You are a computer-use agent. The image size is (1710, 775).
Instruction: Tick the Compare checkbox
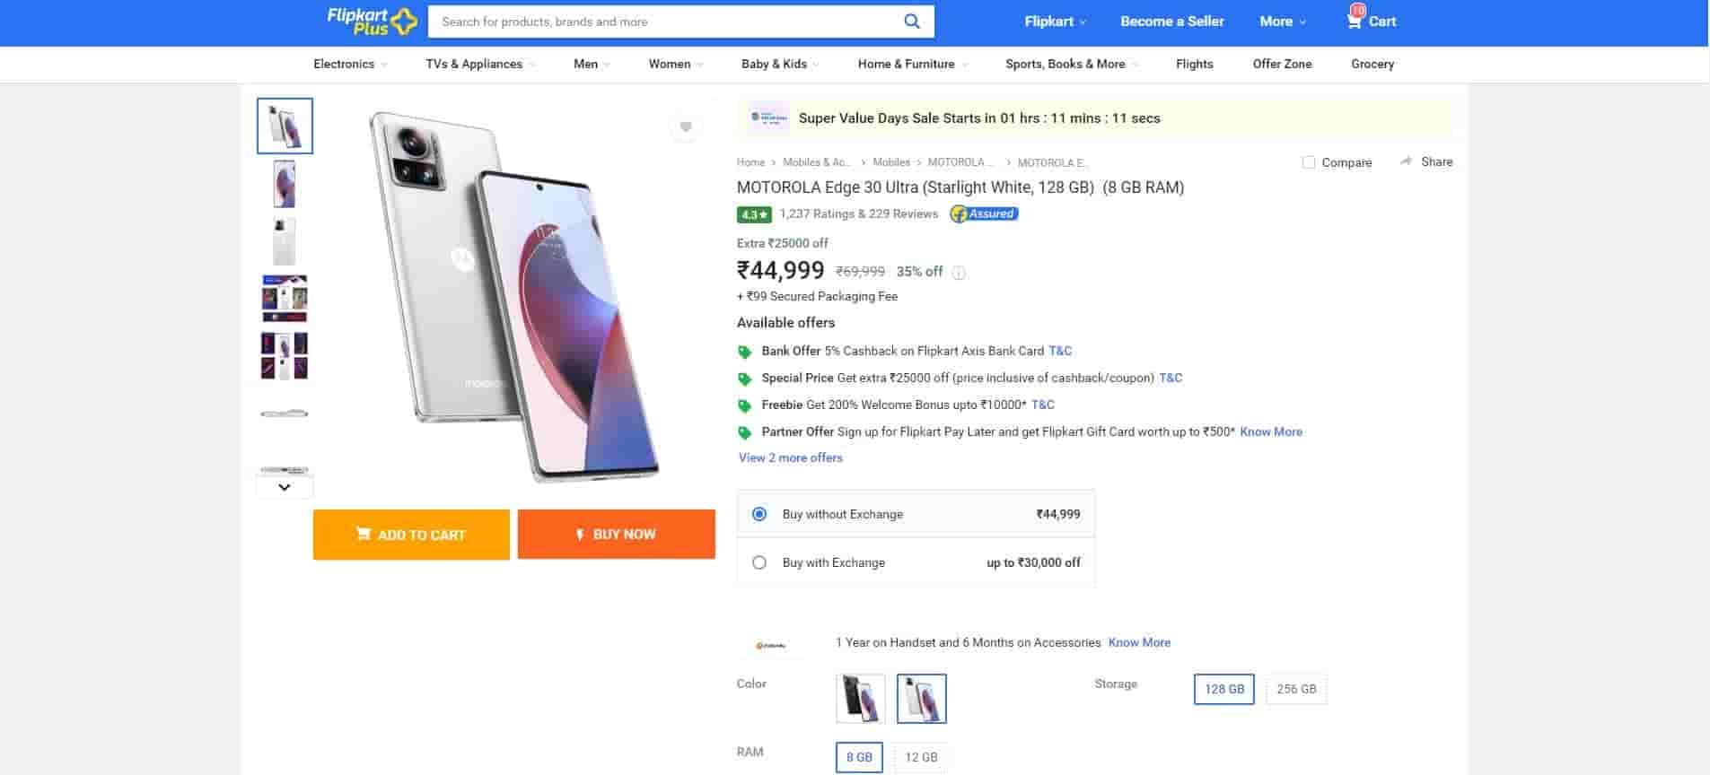tap(1309, 162)
